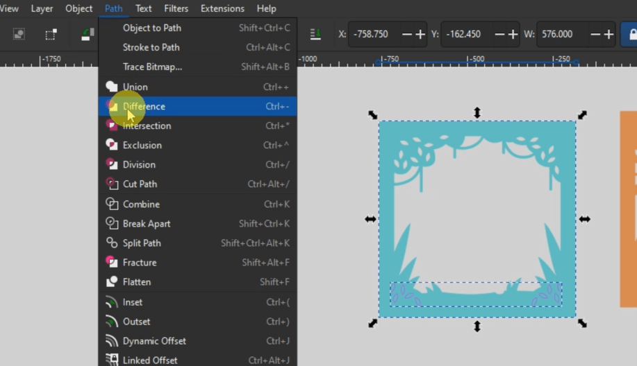
Task: Increase the W width value with plus
Action: pos(609,34)
